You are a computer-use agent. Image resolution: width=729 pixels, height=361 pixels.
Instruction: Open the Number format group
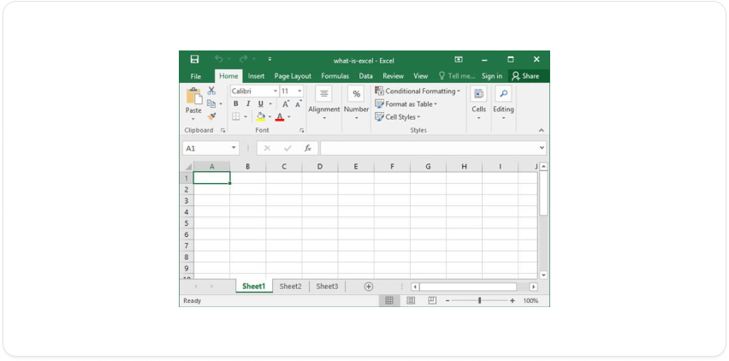[356, 104]
